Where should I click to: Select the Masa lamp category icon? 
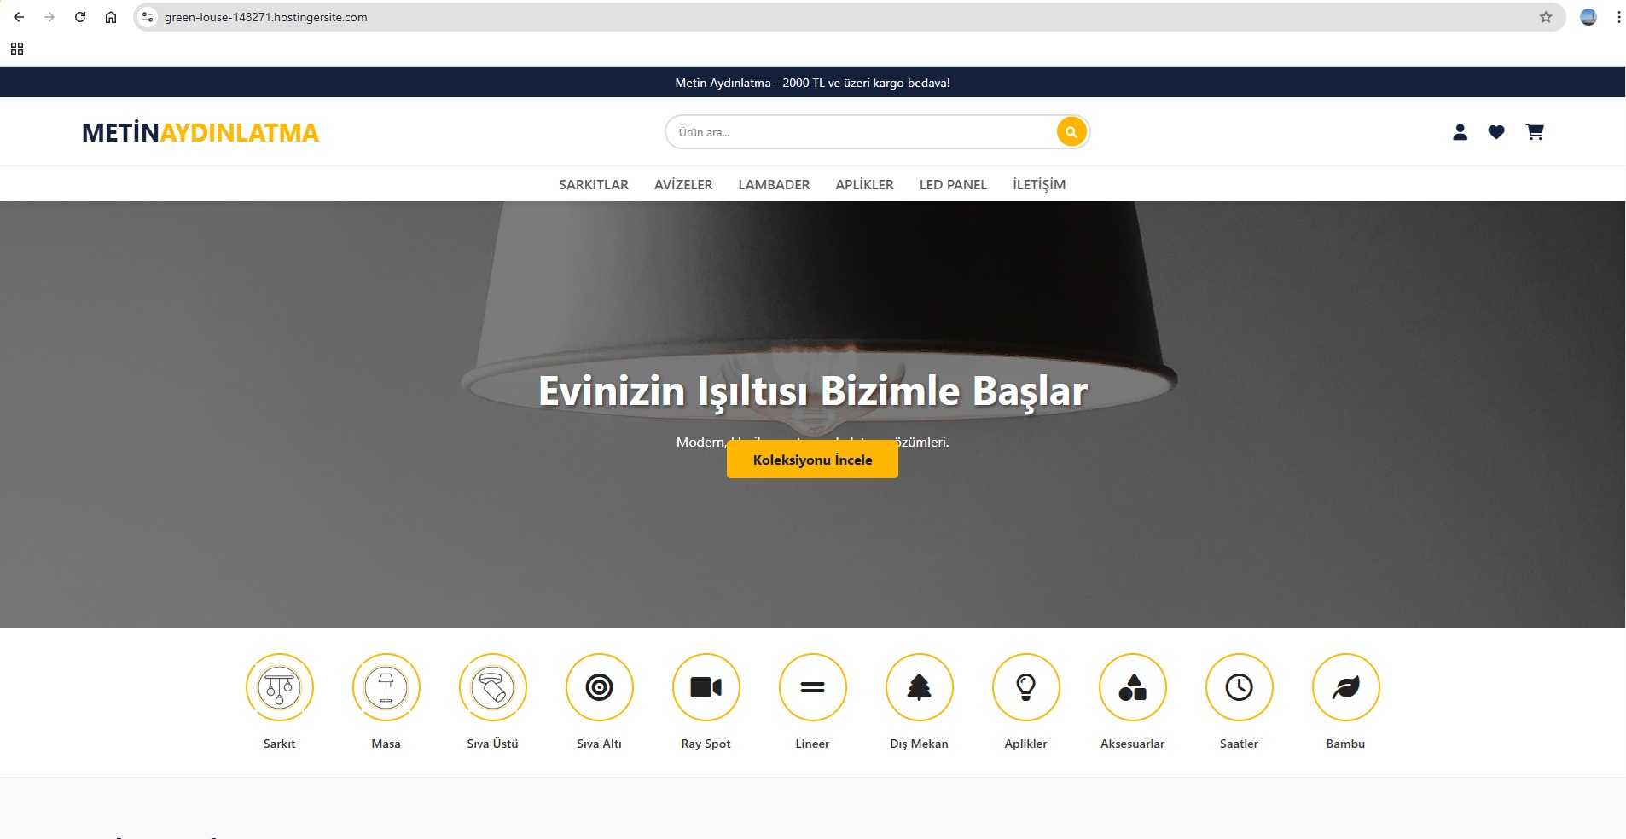click(x=386, y=686)
